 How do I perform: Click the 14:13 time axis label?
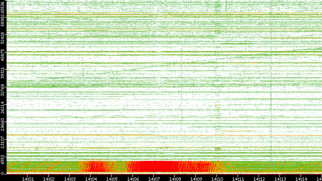click(280, 178)
